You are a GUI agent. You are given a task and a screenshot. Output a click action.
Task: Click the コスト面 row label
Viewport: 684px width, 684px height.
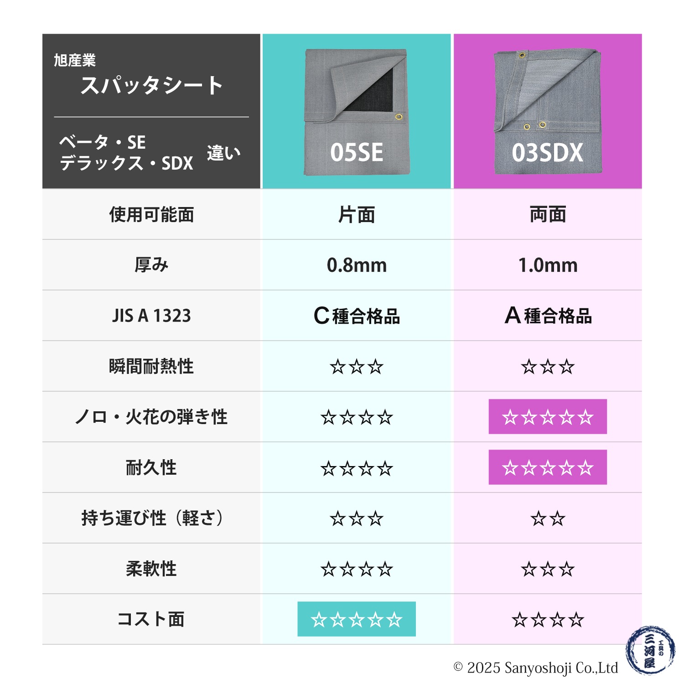click(x=151, y=619)
